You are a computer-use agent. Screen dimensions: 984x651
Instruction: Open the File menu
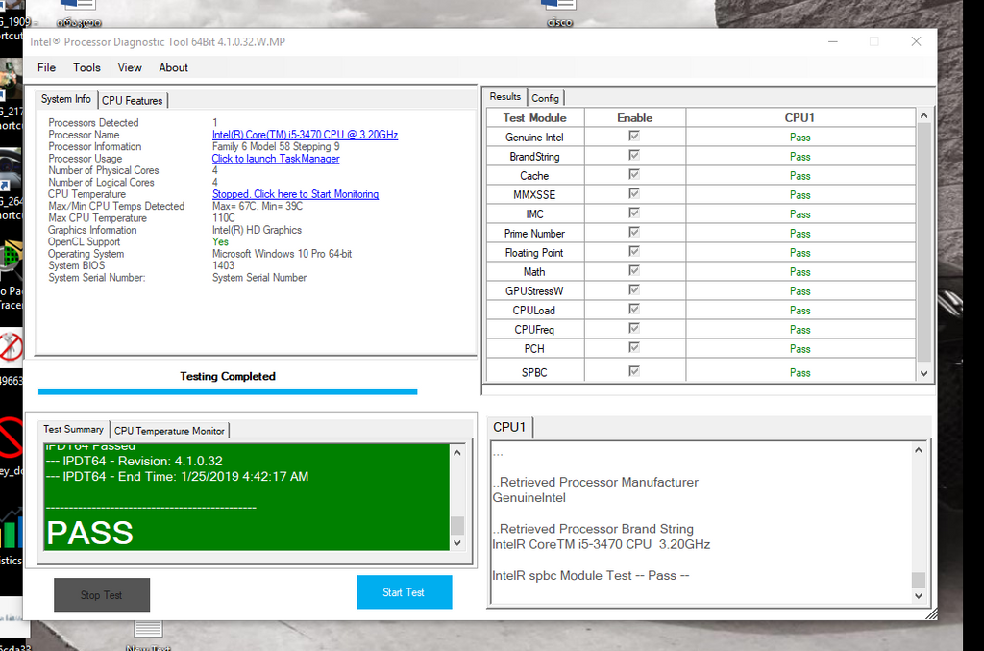(x=46, y=68)
